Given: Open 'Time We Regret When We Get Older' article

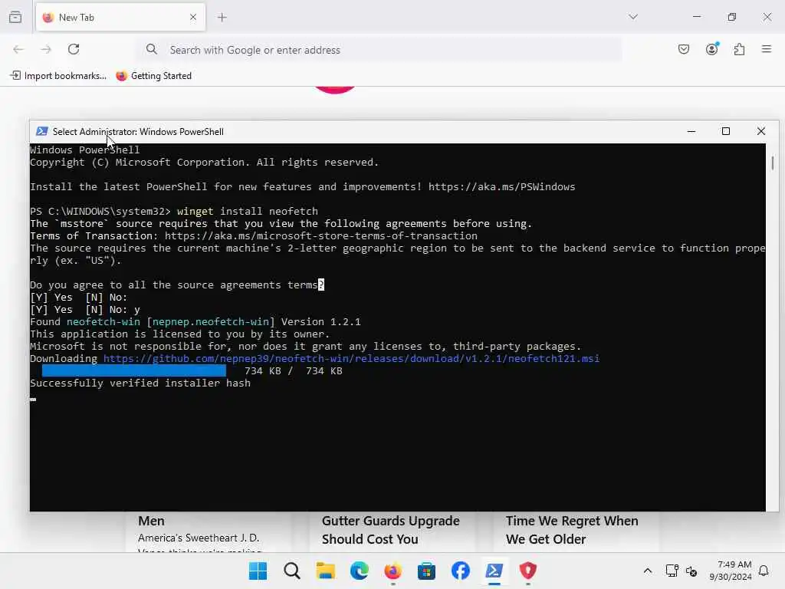Looking at the screenshot, I should pos(572,530).
